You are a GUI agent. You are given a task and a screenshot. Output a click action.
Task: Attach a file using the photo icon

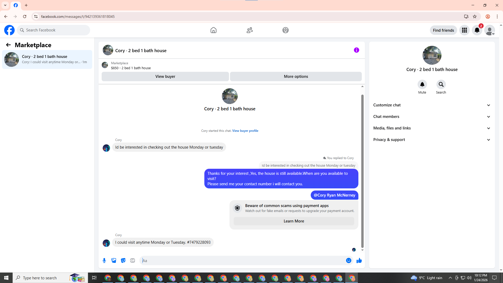coord(114,260)
